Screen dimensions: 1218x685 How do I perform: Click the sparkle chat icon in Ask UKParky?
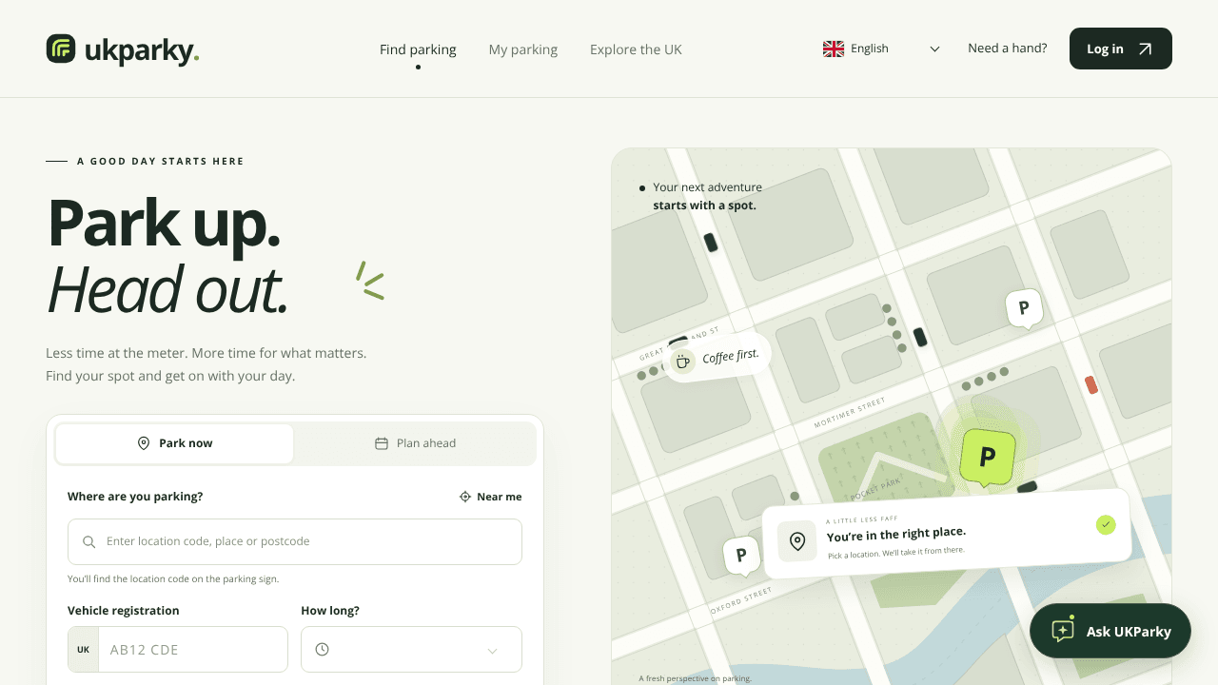point(1063,630)
